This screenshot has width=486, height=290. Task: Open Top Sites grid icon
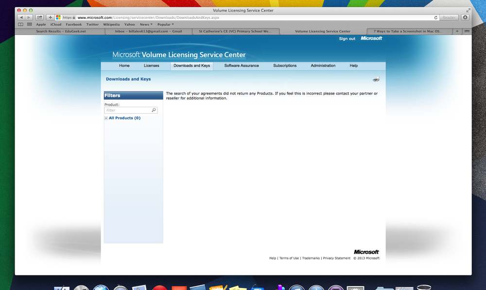(x=30, y=24)
